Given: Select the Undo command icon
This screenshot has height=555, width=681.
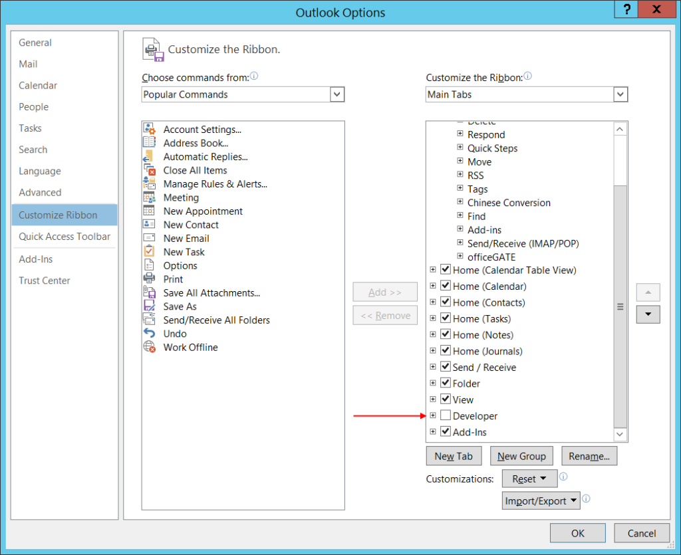Looking at the screenshot, I should click(150, 333).
